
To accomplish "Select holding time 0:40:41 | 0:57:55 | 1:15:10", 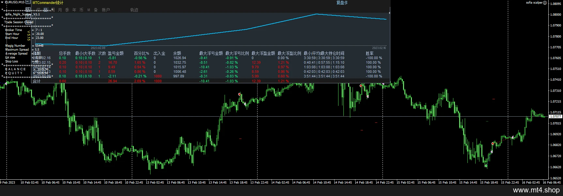I will click(x=324, y=62).
